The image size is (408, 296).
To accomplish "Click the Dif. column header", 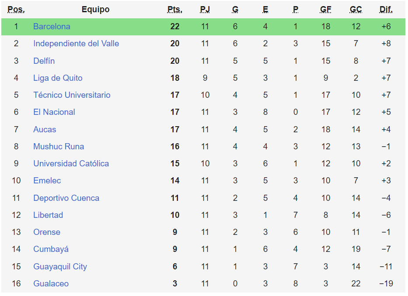I will (x=386, y=10).
